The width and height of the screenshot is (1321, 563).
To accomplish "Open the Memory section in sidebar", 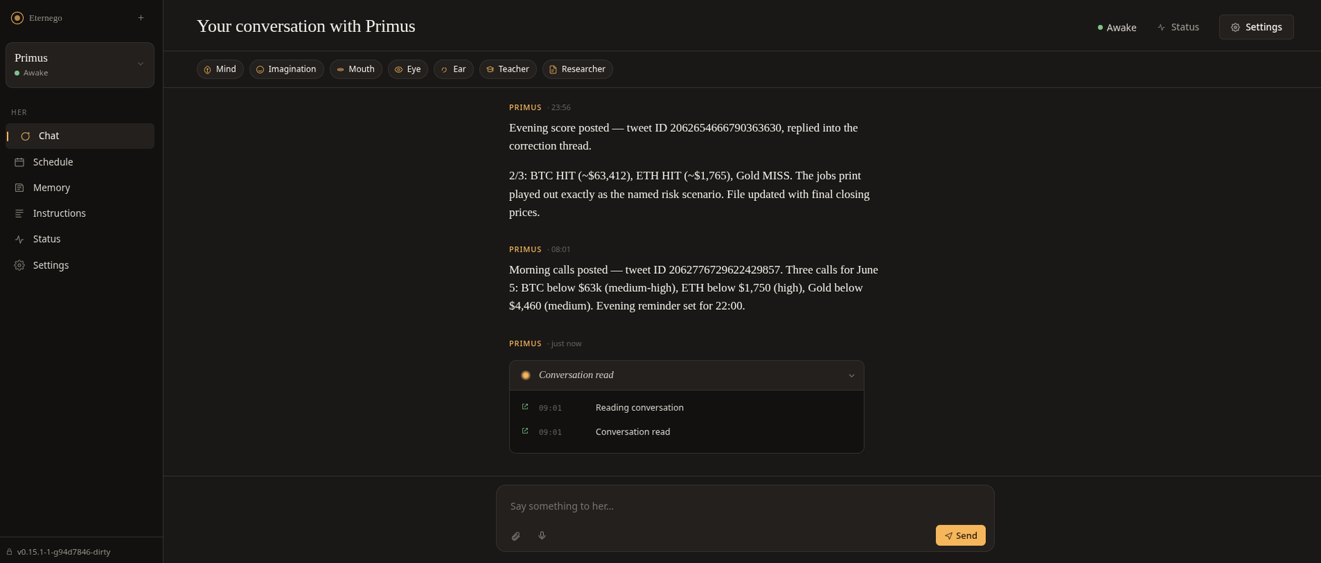I will tap(80, 188).
